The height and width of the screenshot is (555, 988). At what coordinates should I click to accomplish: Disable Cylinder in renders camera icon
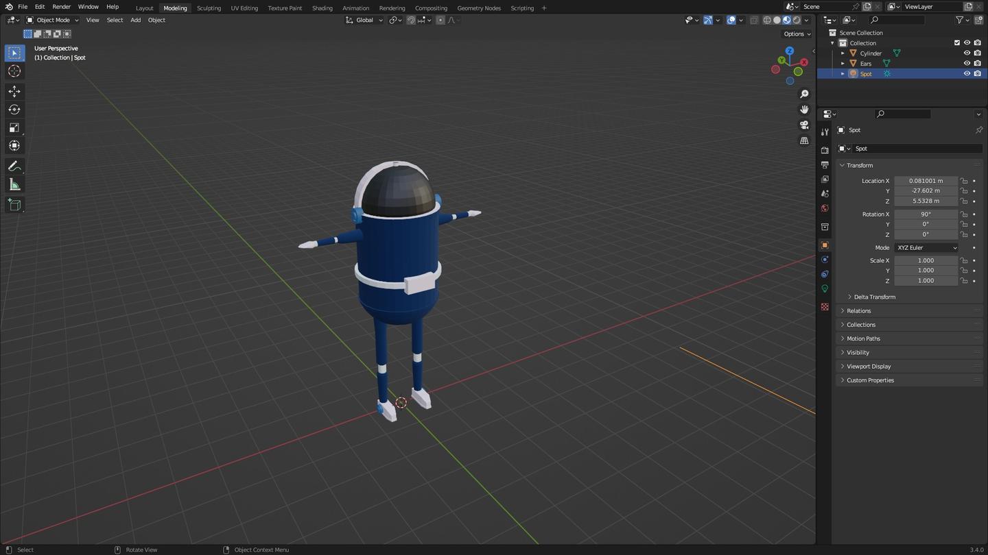tap(977, 53)
